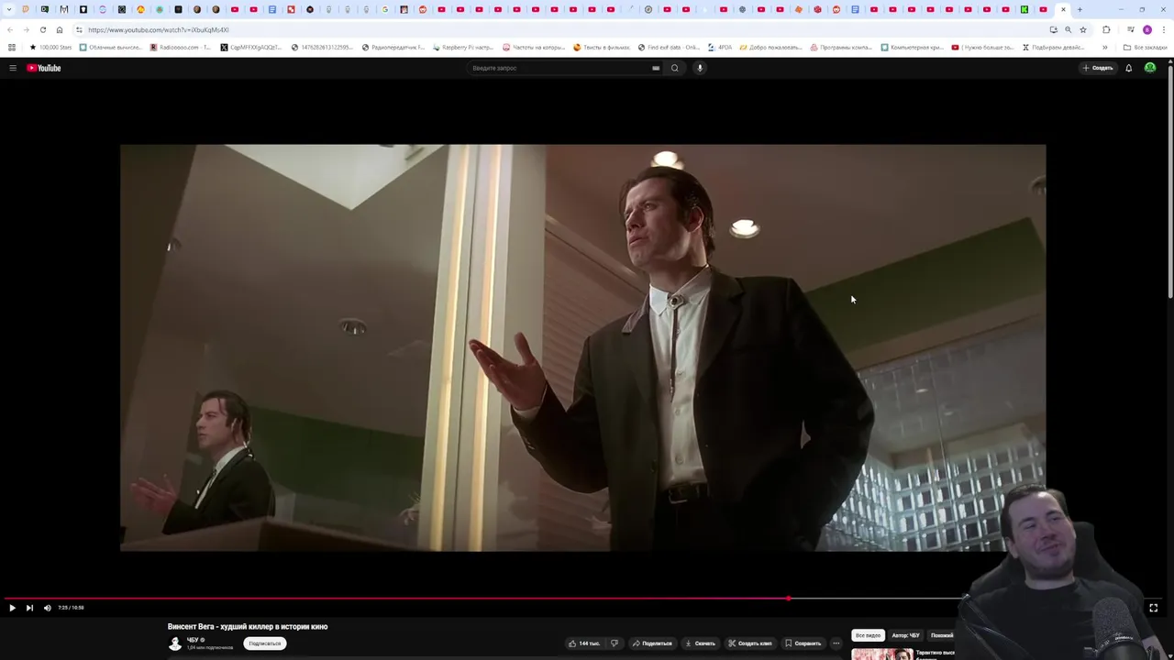Dislike the video

pos(615,643)
